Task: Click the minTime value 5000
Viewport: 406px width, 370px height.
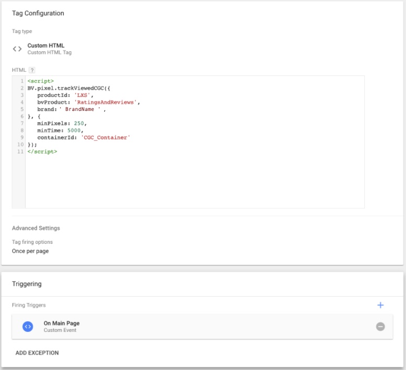Action: point(74,130)
